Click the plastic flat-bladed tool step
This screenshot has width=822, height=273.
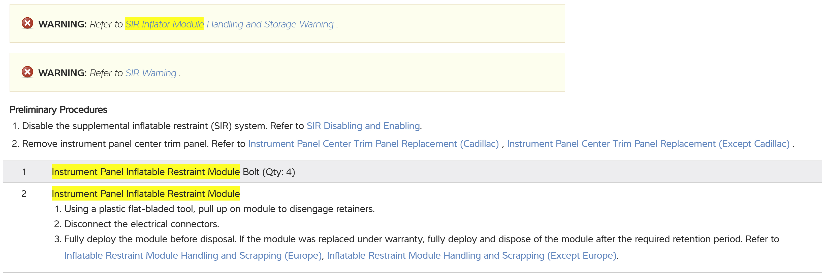coord(219,209)
